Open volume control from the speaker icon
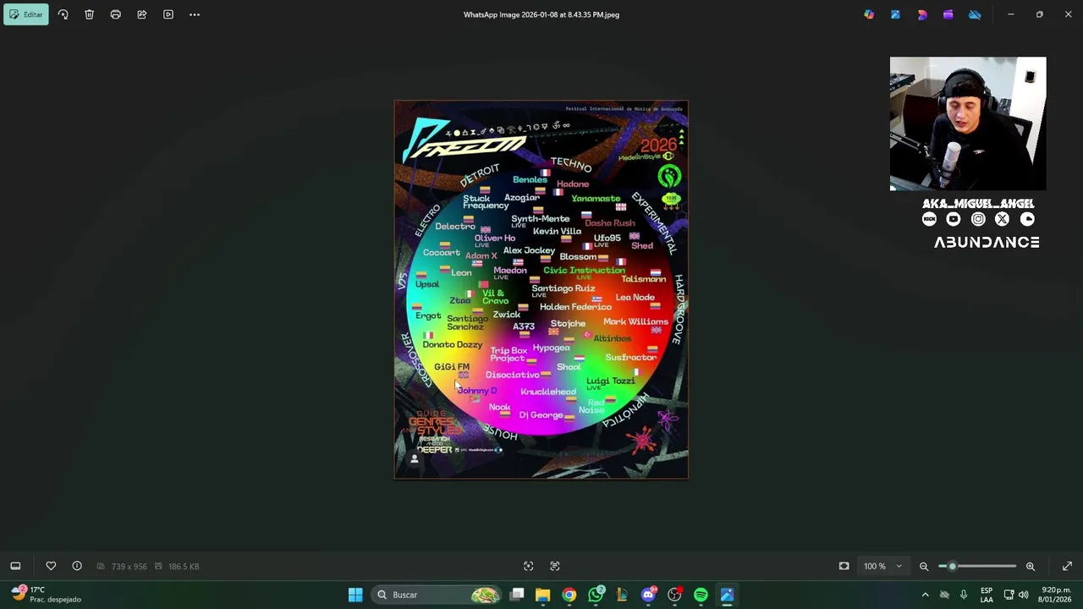Image resolution: width=1083 pixels, height=609 pixels. (1025, 595)
